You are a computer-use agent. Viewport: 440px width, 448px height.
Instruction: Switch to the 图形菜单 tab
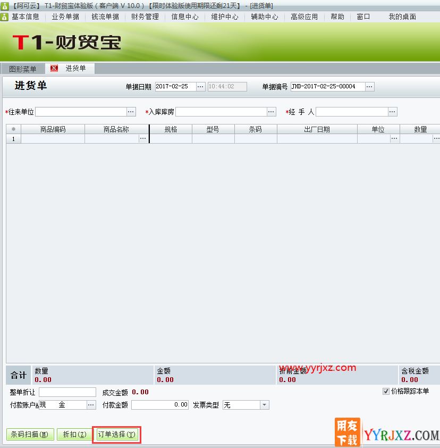[x=22, y=69]
